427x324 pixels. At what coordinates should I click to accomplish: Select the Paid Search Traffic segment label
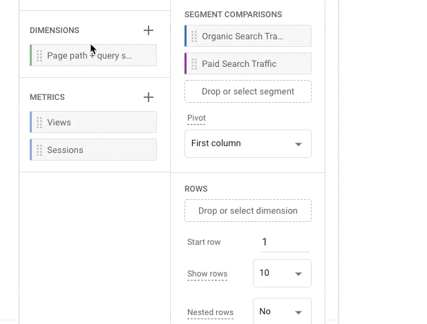(x=239, y=64)
